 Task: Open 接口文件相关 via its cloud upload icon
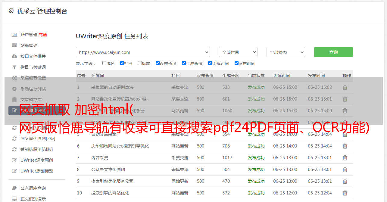[14, 56]
